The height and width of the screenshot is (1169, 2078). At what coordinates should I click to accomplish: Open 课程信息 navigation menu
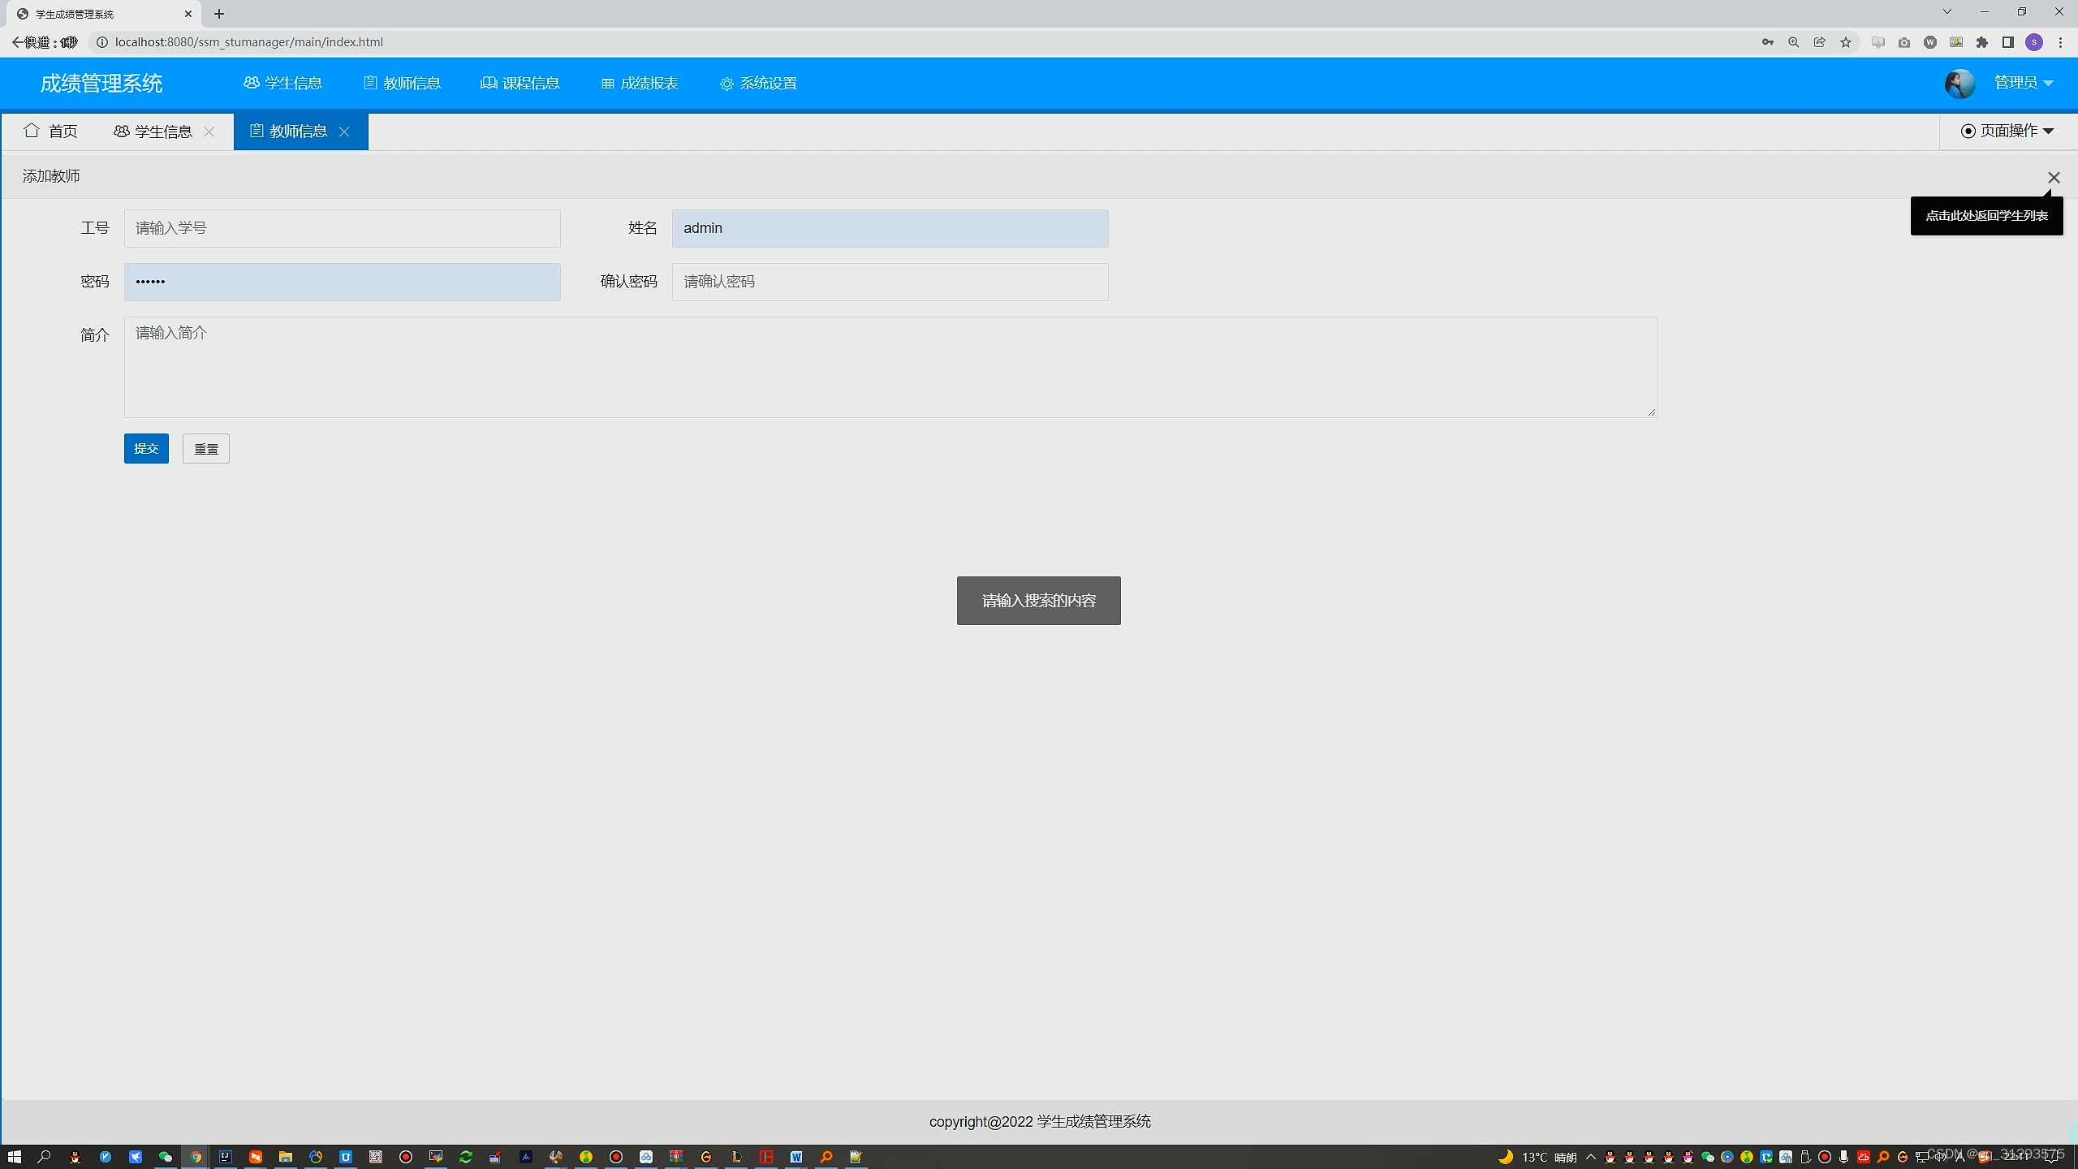click(520, 83)
